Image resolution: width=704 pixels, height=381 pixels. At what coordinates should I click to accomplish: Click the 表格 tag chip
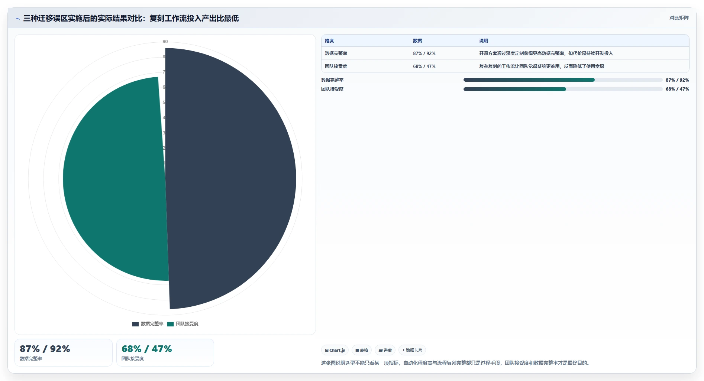[362, 350]
